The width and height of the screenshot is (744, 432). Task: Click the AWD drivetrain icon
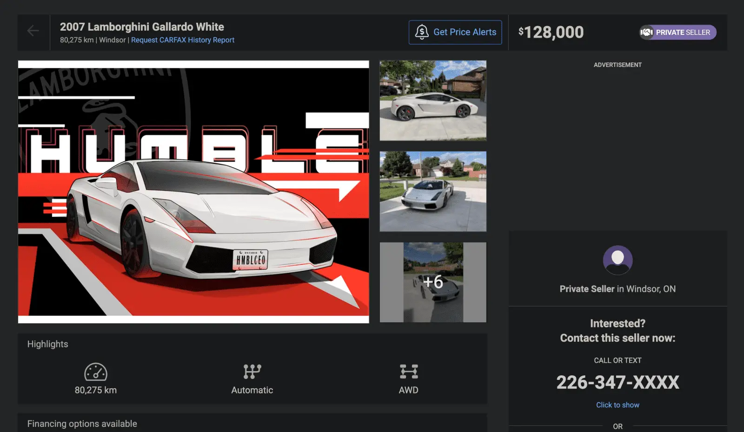409,372
